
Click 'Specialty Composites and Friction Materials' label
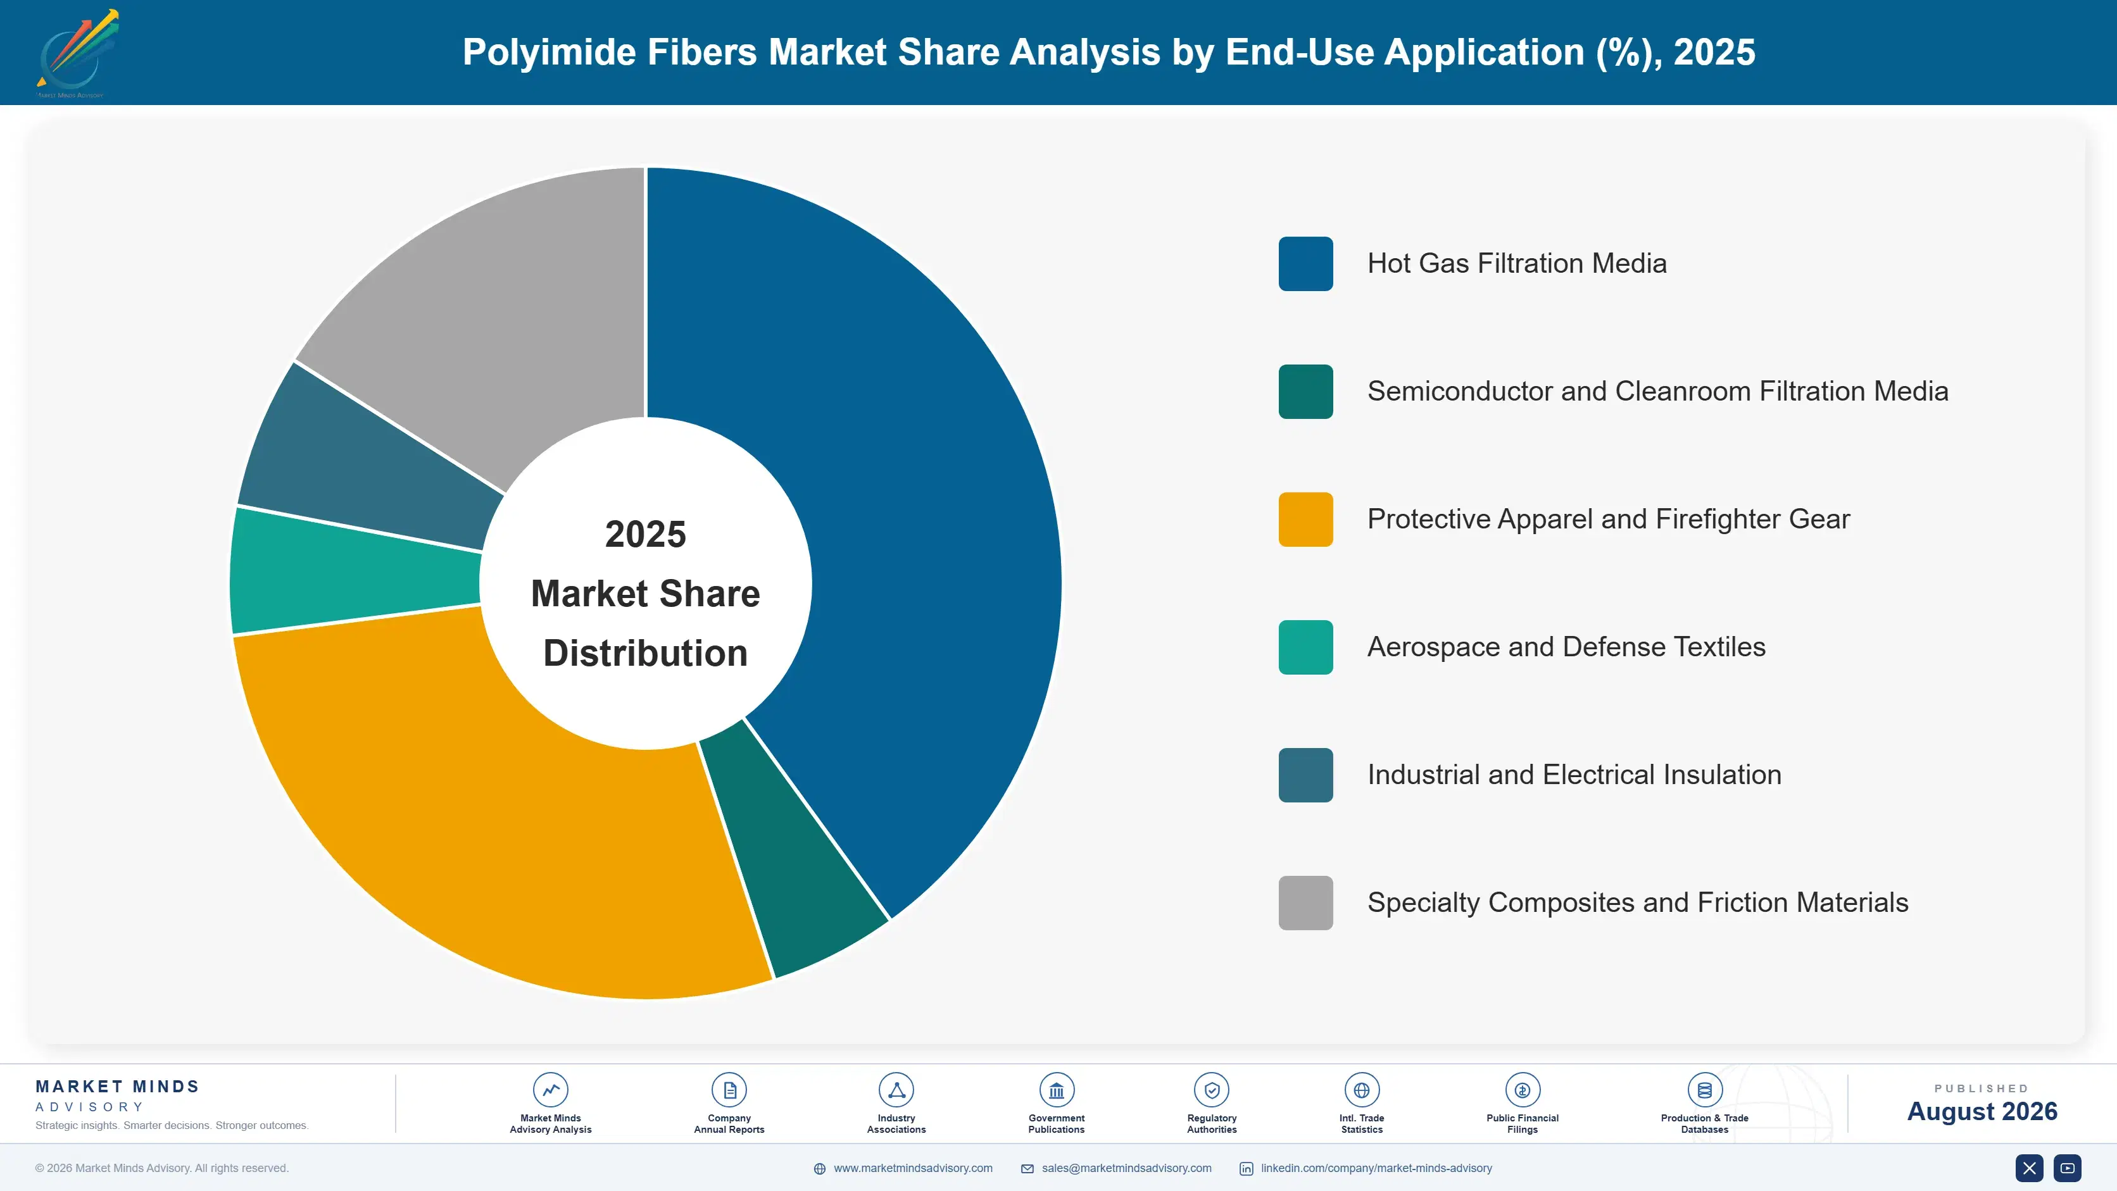click(1638, 902)
